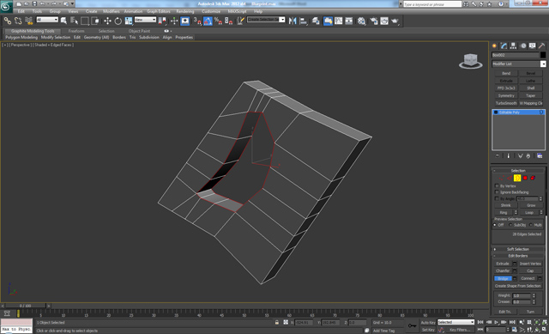This screenshot has height=334, width=549.
Task: Enable the By Angle checkbox
Action: coord(497,198)
